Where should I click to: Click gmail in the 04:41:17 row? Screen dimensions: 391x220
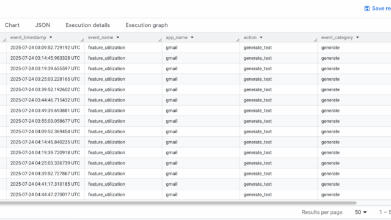[172, 184]
